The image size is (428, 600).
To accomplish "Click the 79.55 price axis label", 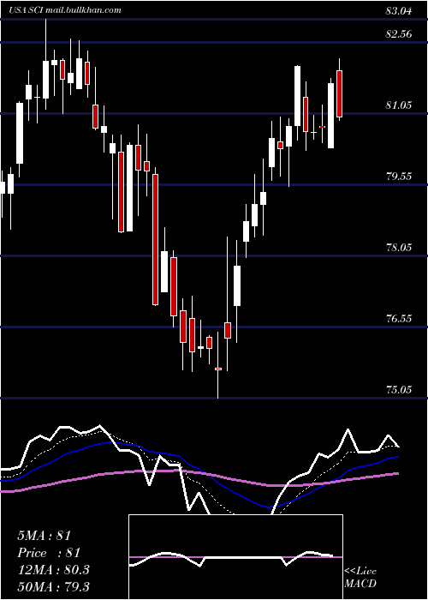I will tap(399, 177).
